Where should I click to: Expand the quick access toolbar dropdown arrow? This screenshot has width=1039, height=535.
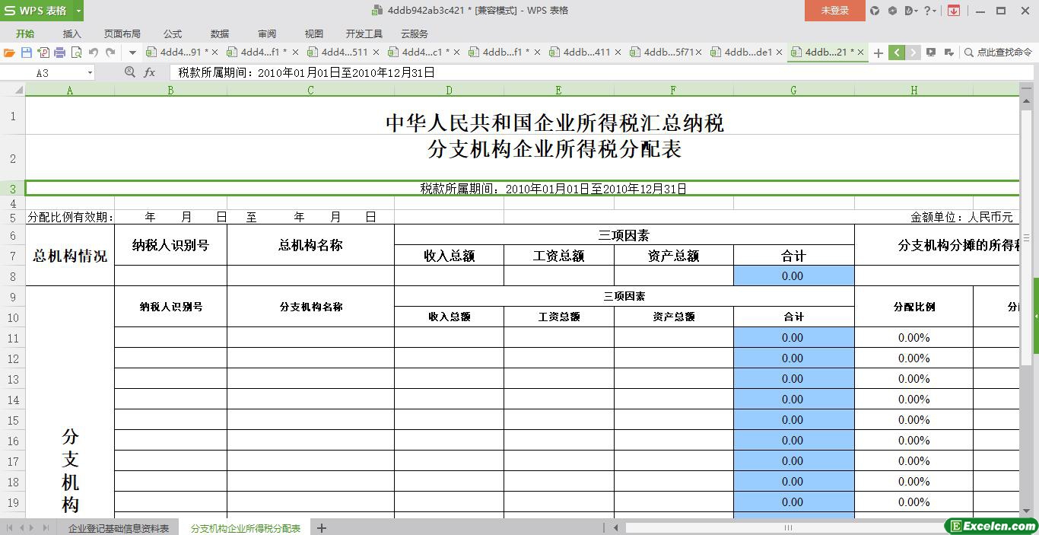pos(132,53)
